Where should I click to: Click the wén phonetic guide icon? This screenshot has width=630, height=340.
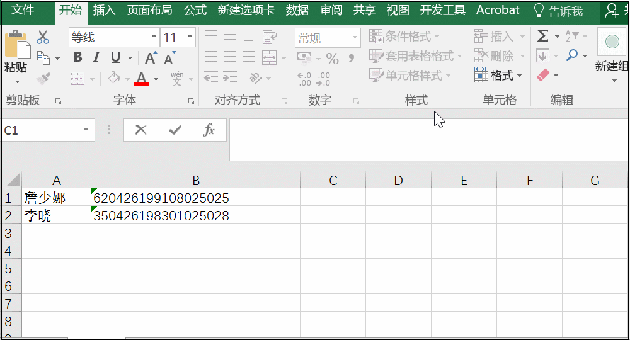[177, 78]
